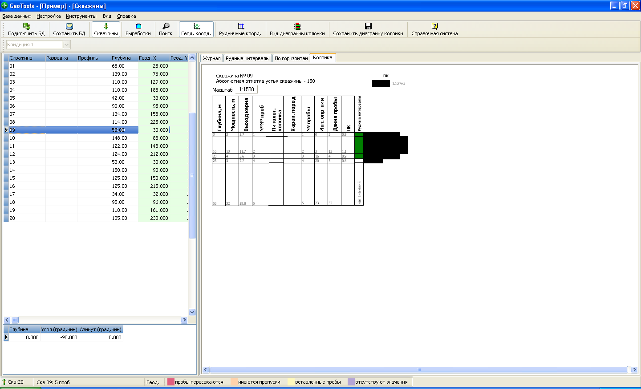
Task: Select well row 01
Action: coord(96,66)
